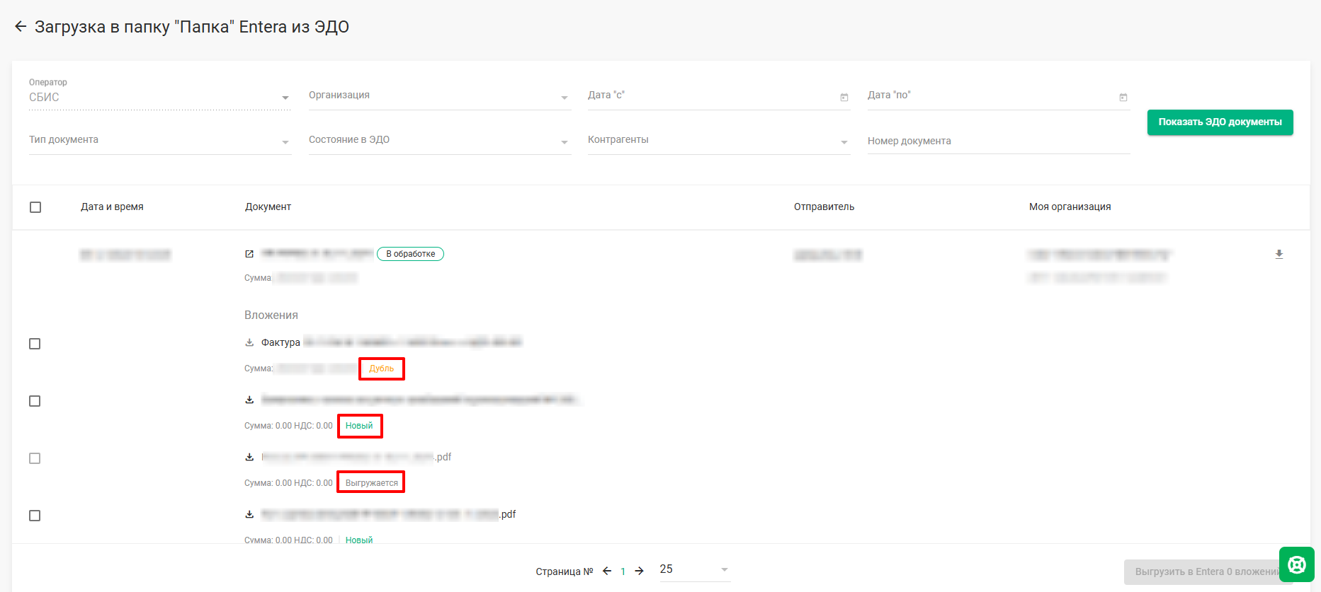Tick the select-all checkbox in the table header

coord(35,207)
